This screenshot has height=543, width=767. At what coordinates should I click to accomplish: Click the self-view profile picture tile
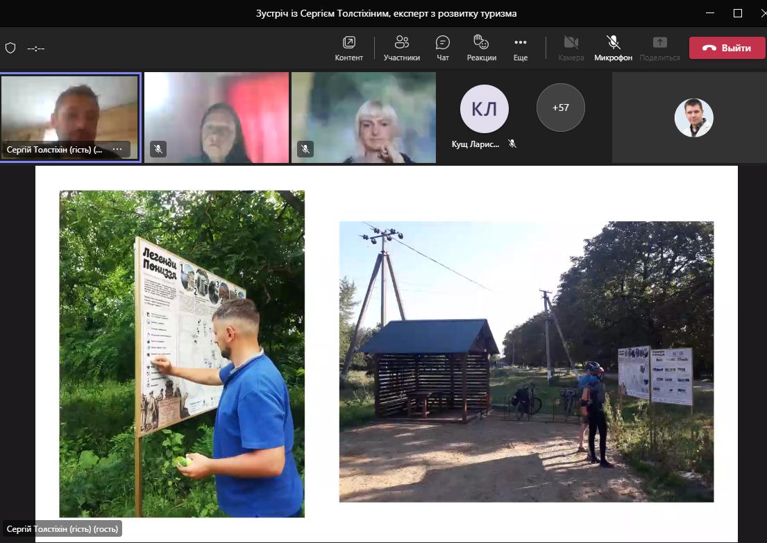pos(693,118)
